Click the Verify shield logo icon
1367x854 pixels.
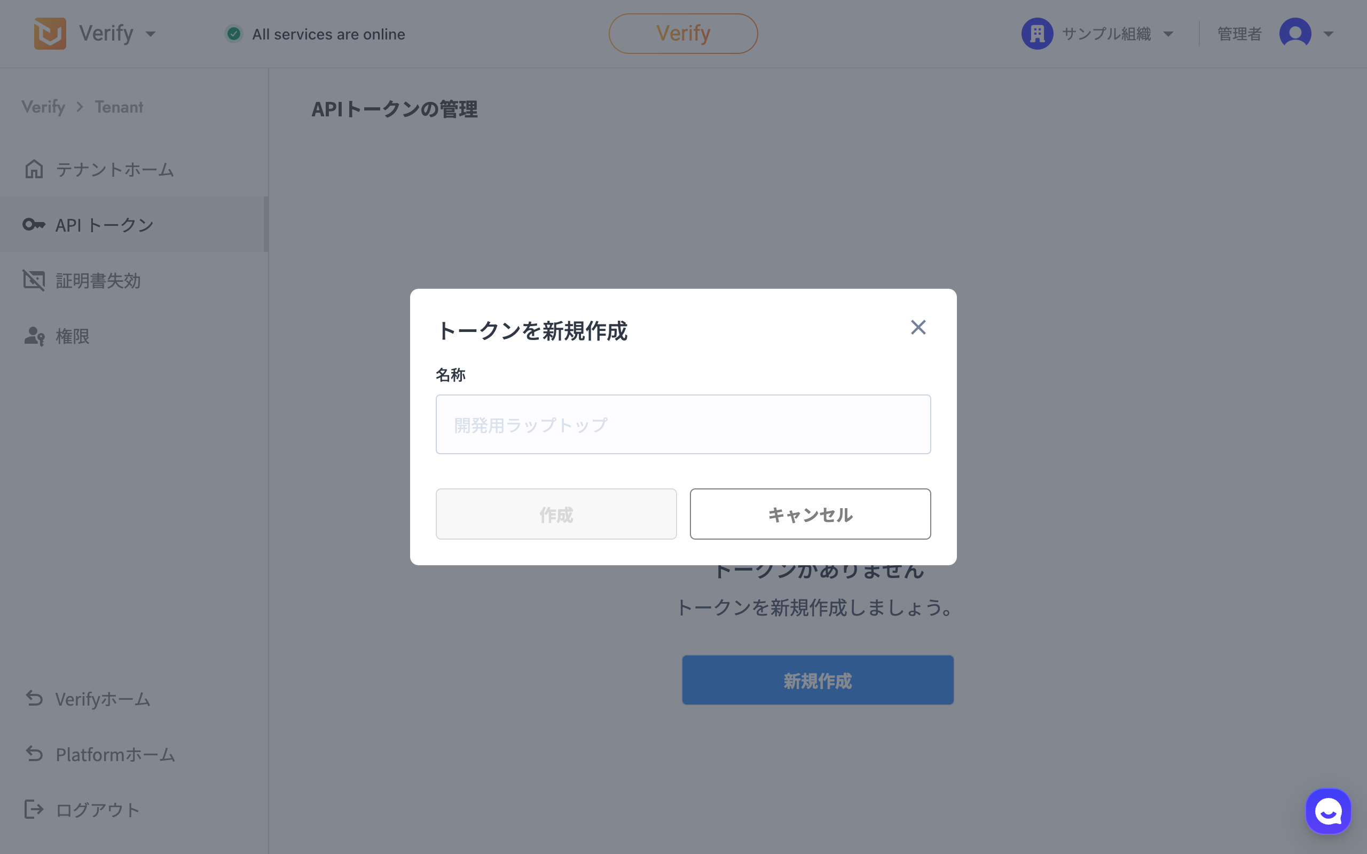[x=50, y=34]
